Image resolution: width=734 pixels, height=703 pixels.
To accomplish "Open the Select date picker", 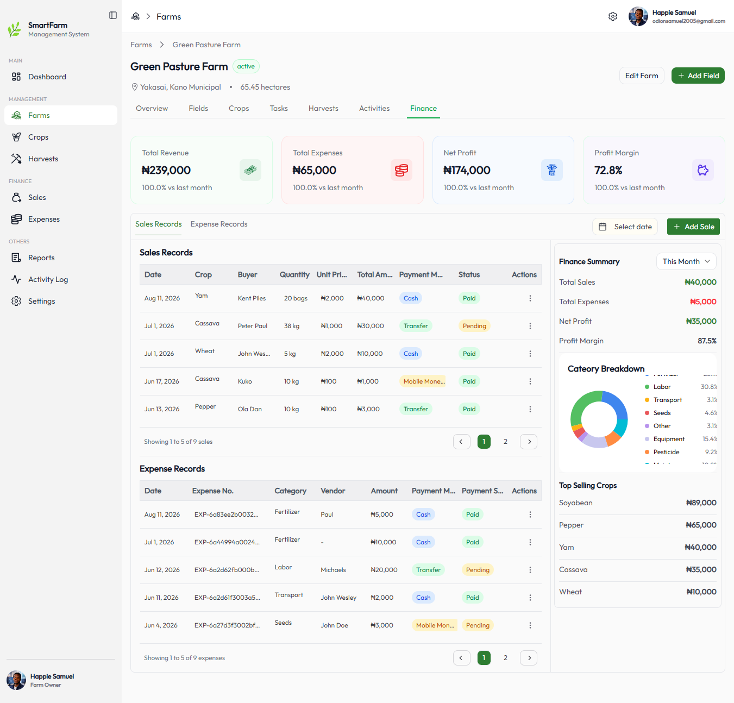I will [625, 227].
